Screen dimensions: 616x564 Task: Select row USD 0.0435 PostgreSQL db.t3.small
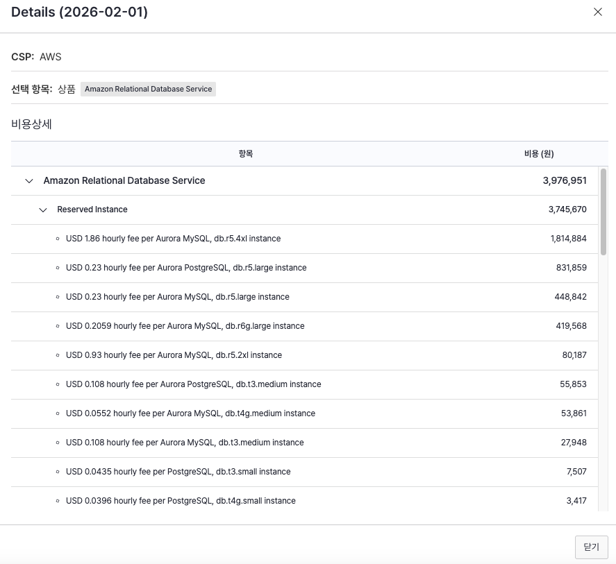[x=304, y=472]
